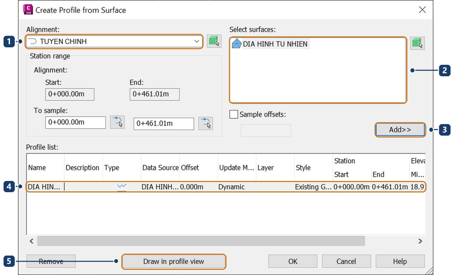
Task: Select DIA HINH TU NHIEN surface icon
Action: [x=236, y=44]
